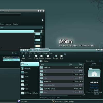
Task: Select the .trackballs folder icon
Action: tap(41, 67)
